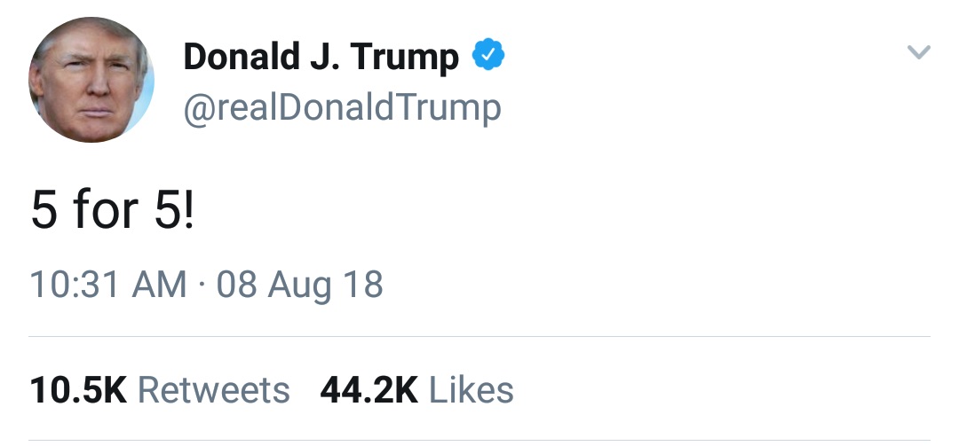Click the word "Trump" in display name
Screen dimensions: 959x446
[x=404, y=57]
